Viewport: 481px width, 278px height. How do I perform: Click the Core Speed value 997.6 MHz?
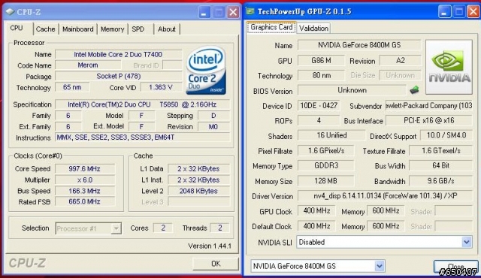(x=85, y=168)
